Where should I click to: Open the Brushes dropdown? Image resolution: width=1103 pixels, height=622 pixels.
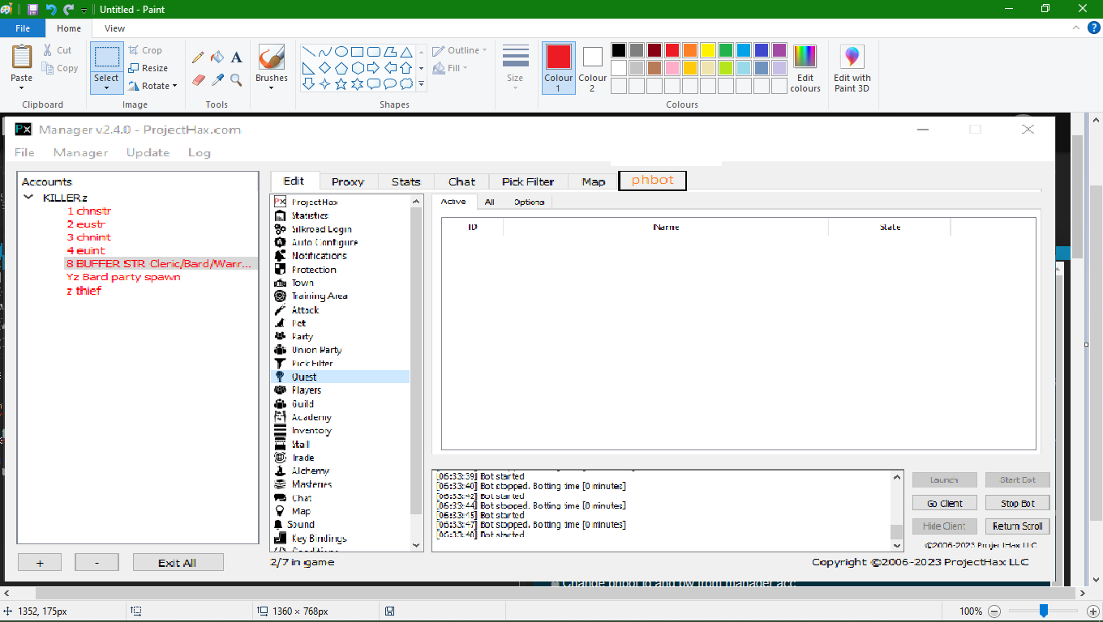[x=271, y=87]
